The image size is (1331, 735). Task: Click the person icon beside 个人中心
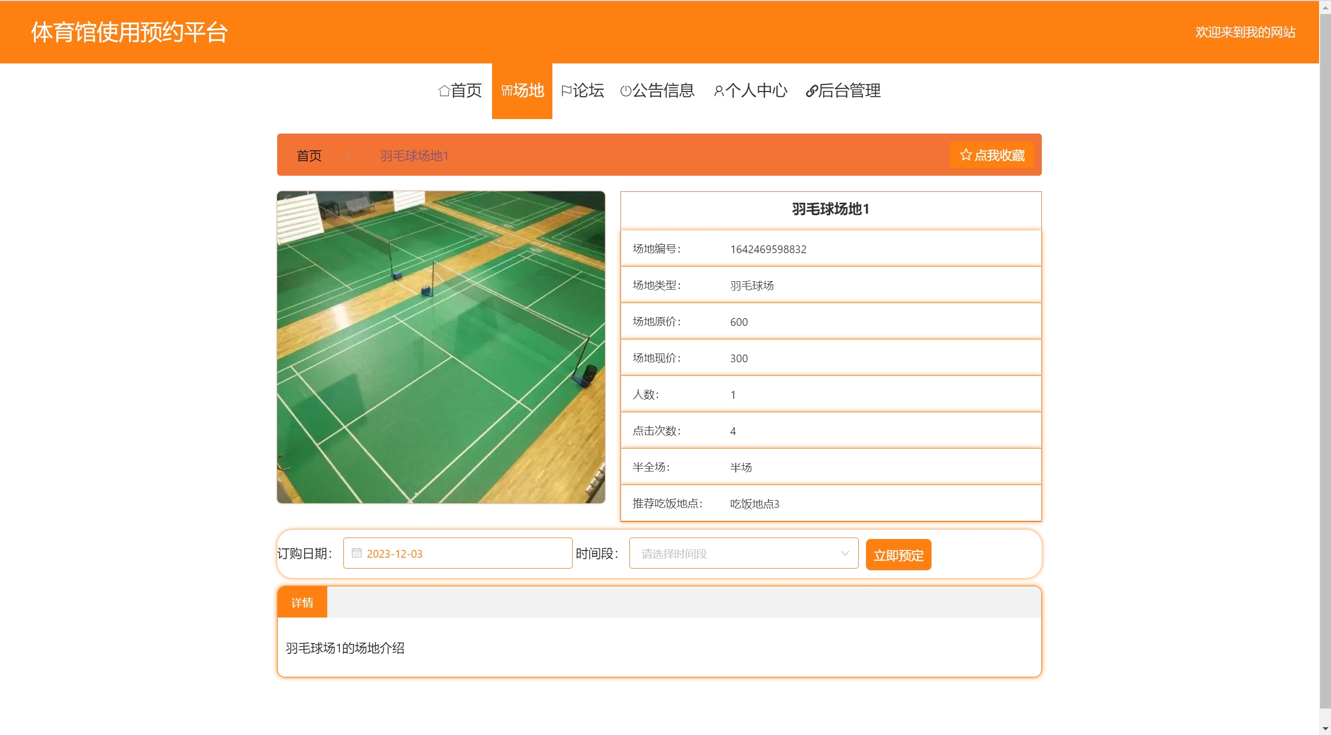[718, 91]
